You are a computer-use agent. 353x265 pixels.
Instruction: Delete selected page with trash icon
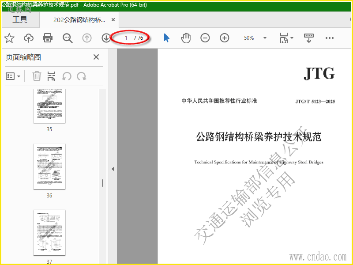click(37, 76)
